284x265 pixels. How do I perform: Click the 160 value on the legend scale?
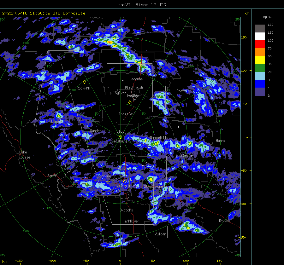coord(270,25)
